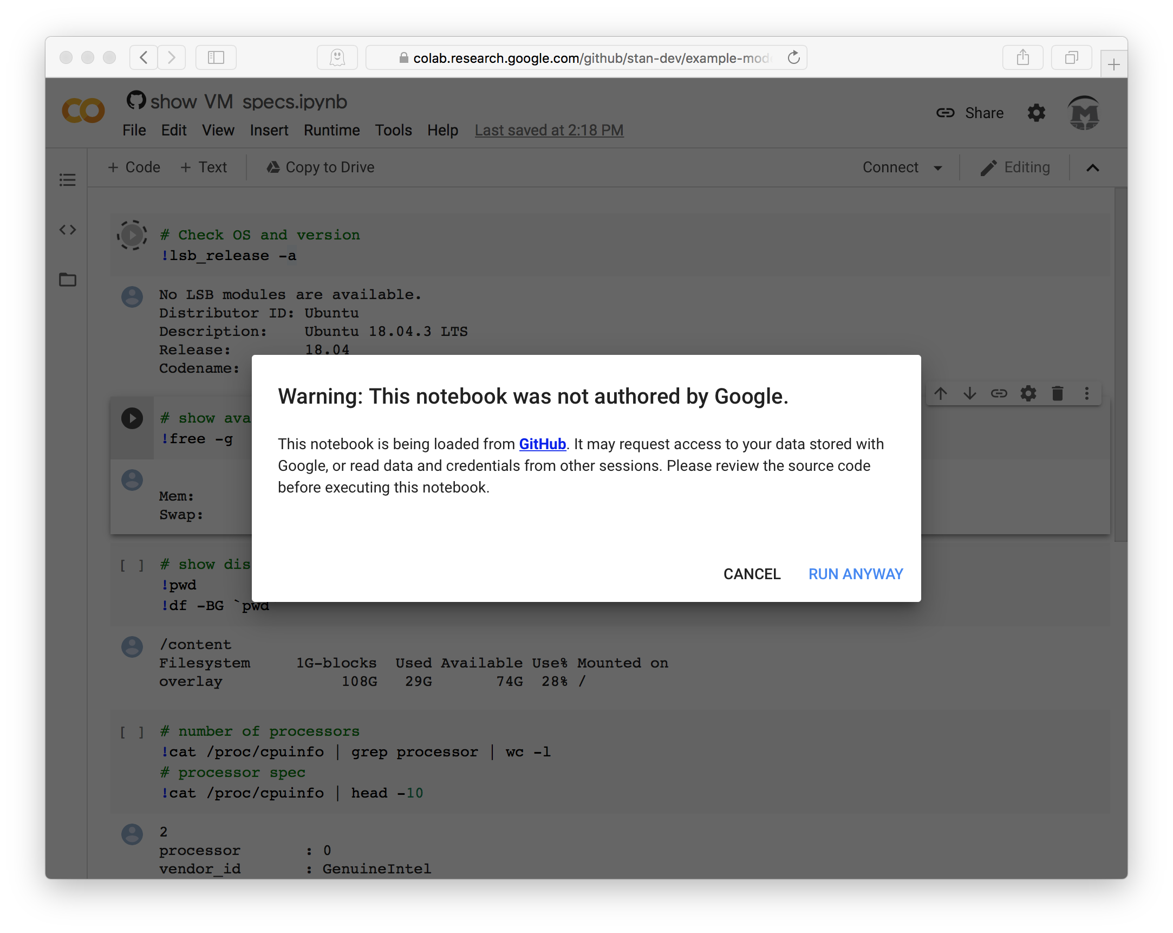Copy link to cell icon
This screenshot has height=933, width=1173.
[999, 393]
